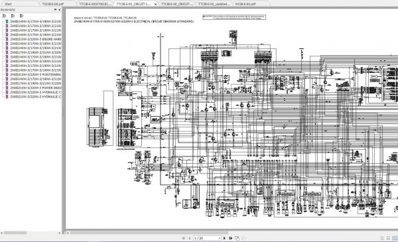Click the ELECTRICAL CIRCUIT DIAGRAM (STANDARD) title text
Screen dimensions: 398x242
[164, 22]
